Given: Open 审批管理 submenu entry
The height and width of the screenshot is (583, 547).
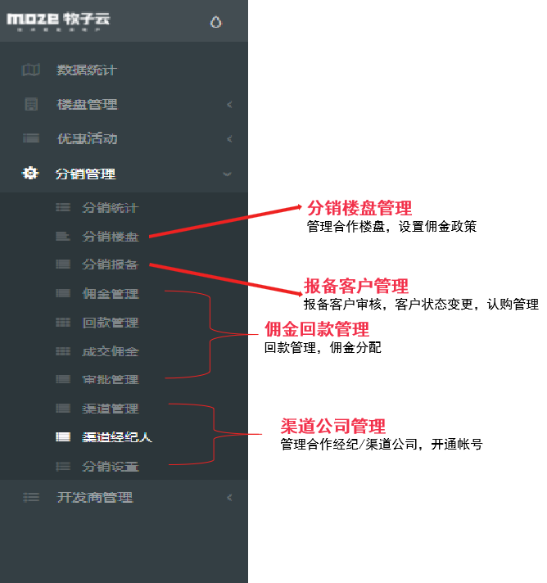Looking at the screenshot, I should 111,380.
